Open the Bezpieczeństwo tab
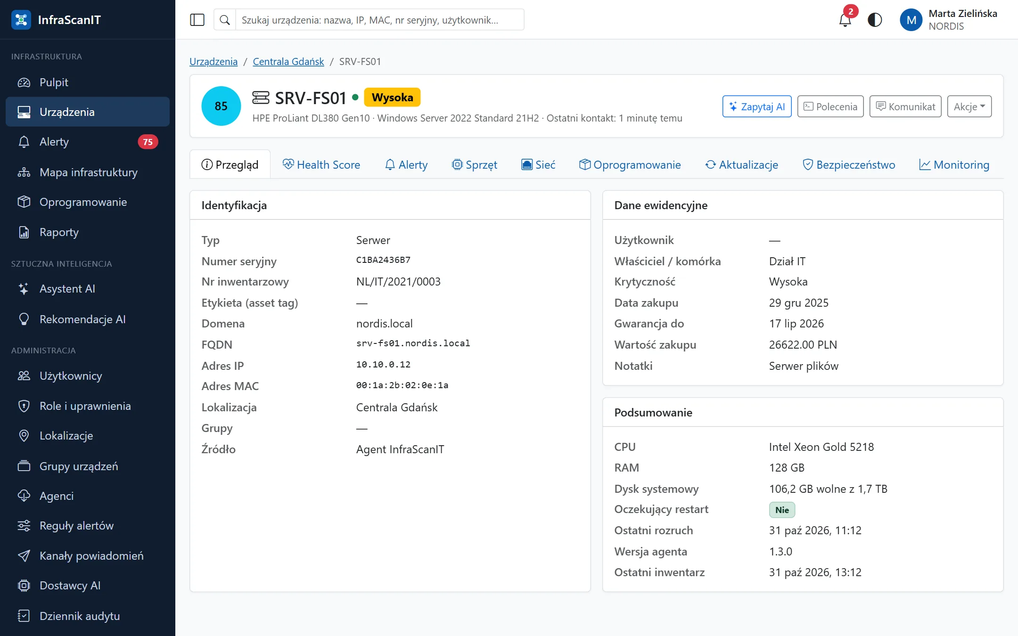The image size is (1018, 636). point(849,164)
